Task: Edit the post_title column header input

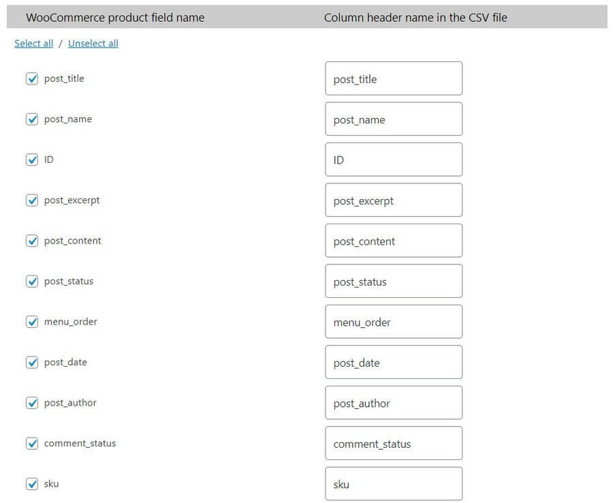Action: point(394,79)
